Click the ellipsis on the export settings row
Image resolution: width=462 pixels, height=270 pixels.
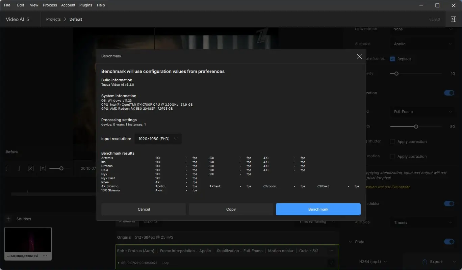(331, 250)
